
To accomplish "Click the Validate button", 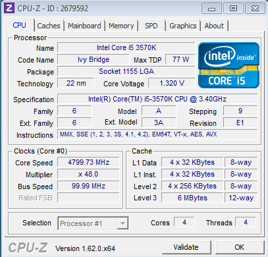I will (x=186, y=247).
